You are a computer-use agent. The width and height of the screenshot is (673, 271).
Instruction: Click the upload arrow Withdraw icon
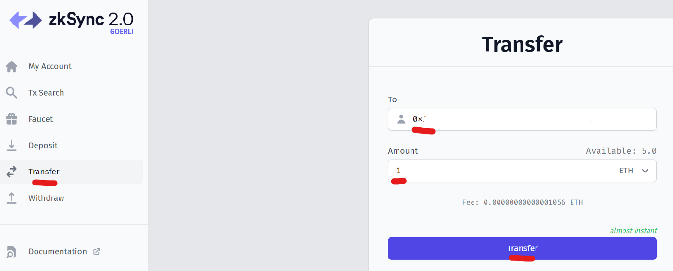pos(12,198)
